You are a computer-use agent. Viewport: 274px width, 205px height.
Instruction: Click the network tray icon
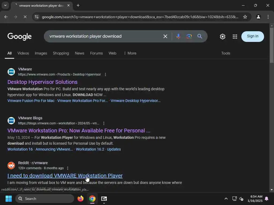[x=234, y=199]
